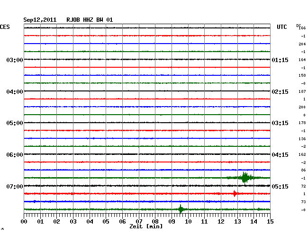Viewport: 308px width, 234px height.
Task: Click the large green seismic event near minute 13
Action: (245, 178)
